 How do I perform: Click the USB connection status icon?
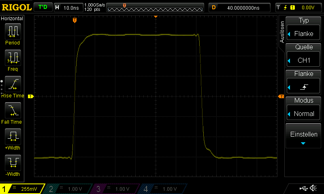[303, 188]
